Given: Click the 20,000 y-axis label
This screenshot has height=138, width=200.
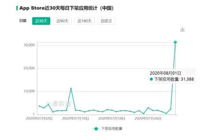Looking at the screenshot, I should [x=29, y=68].
